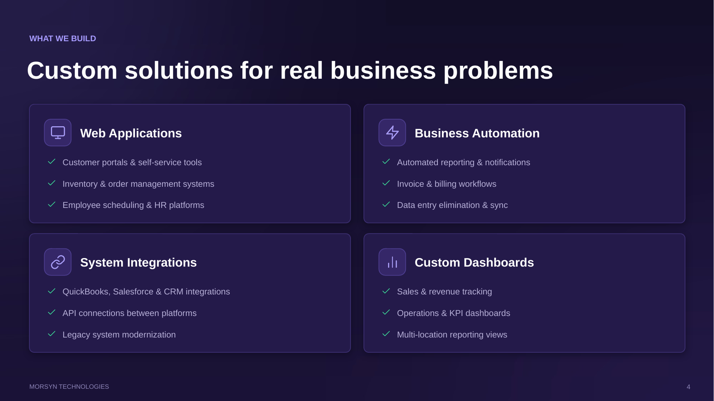Click the monitor icon beside Web Applications
This screenshot has width=714, height=401.
click(58, 133)
